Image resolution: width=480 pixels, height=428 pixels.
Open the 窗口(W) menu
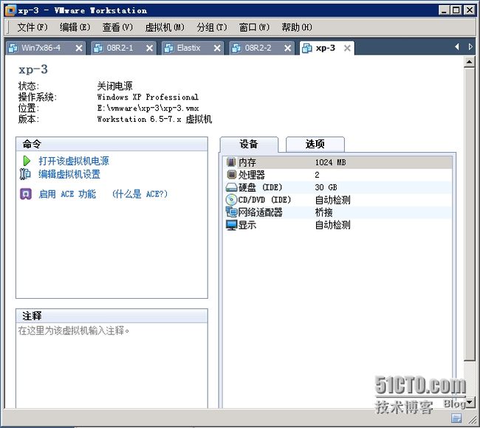click(254, 27)
